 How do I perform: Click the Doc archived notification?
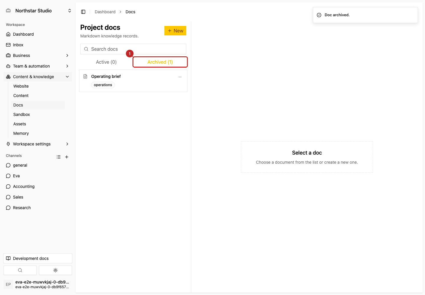[x=365, y=15]
